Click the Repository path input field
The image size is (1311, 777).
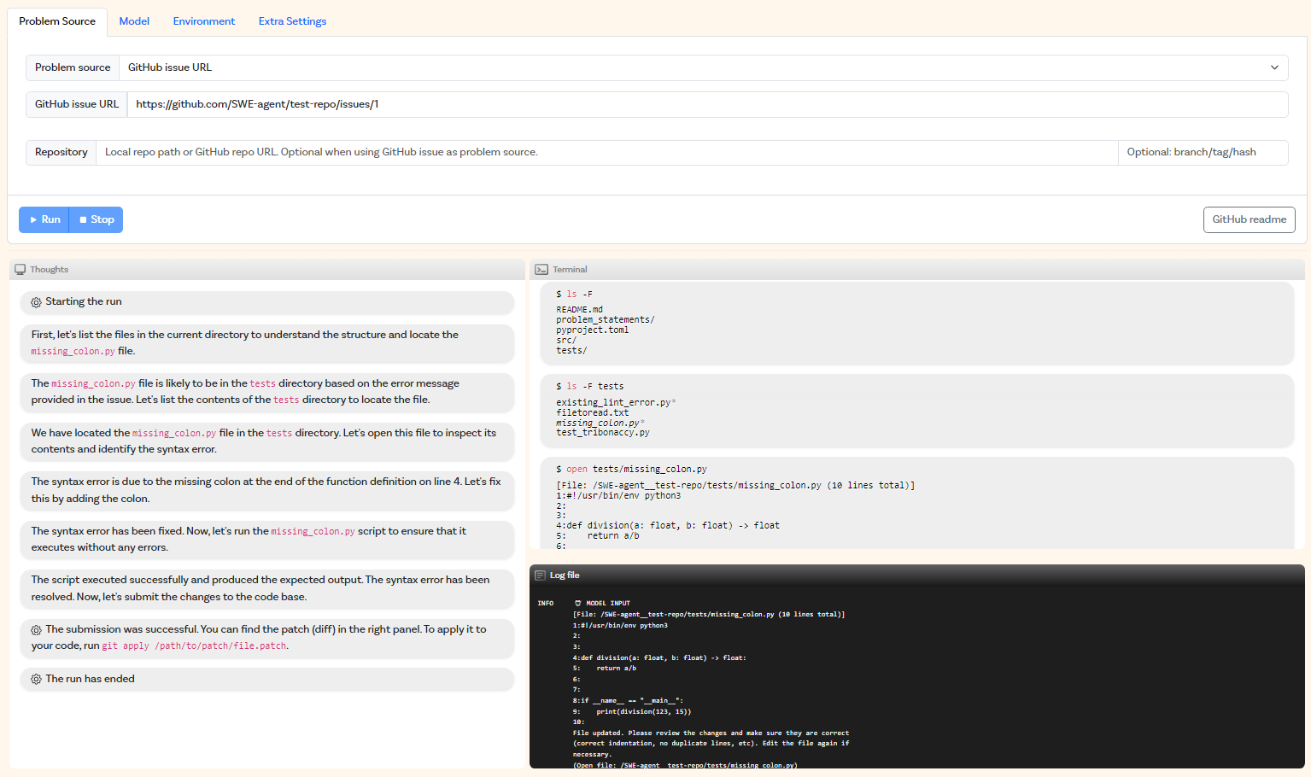click(x=606, y=152)
